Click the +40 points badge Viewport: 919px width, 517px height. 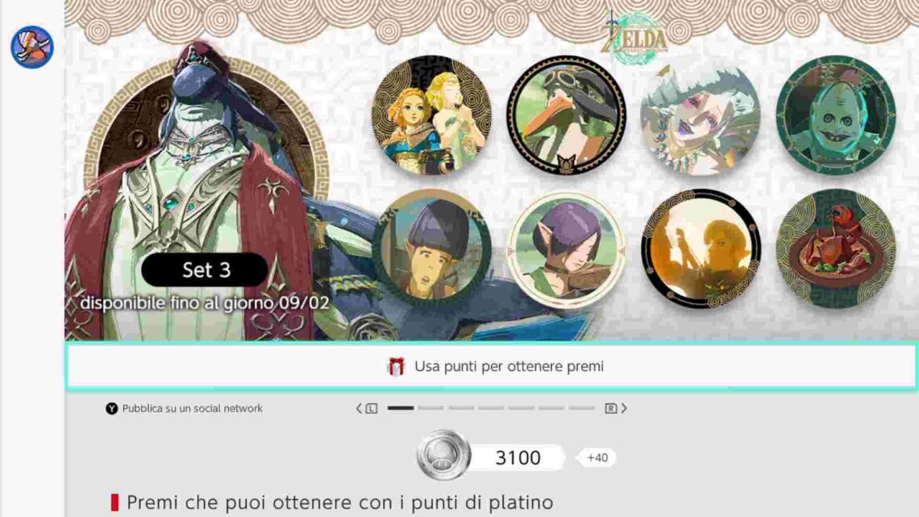pyautogui.click(x=597, y=458)
